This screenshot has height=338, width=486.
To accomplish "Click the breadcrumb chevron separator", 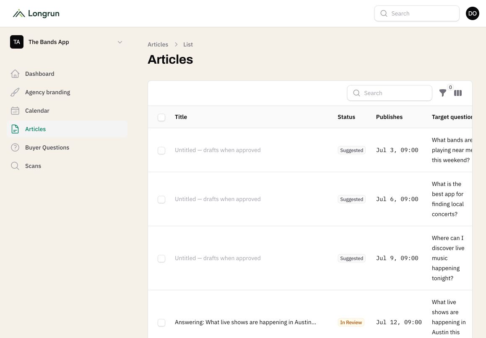I will coord(176,44).
